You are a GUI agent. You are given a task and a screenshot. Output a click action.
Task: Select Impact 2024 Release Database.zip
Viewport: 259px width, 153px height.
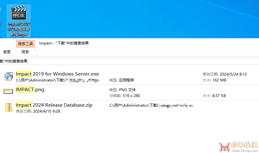(54, 105)
